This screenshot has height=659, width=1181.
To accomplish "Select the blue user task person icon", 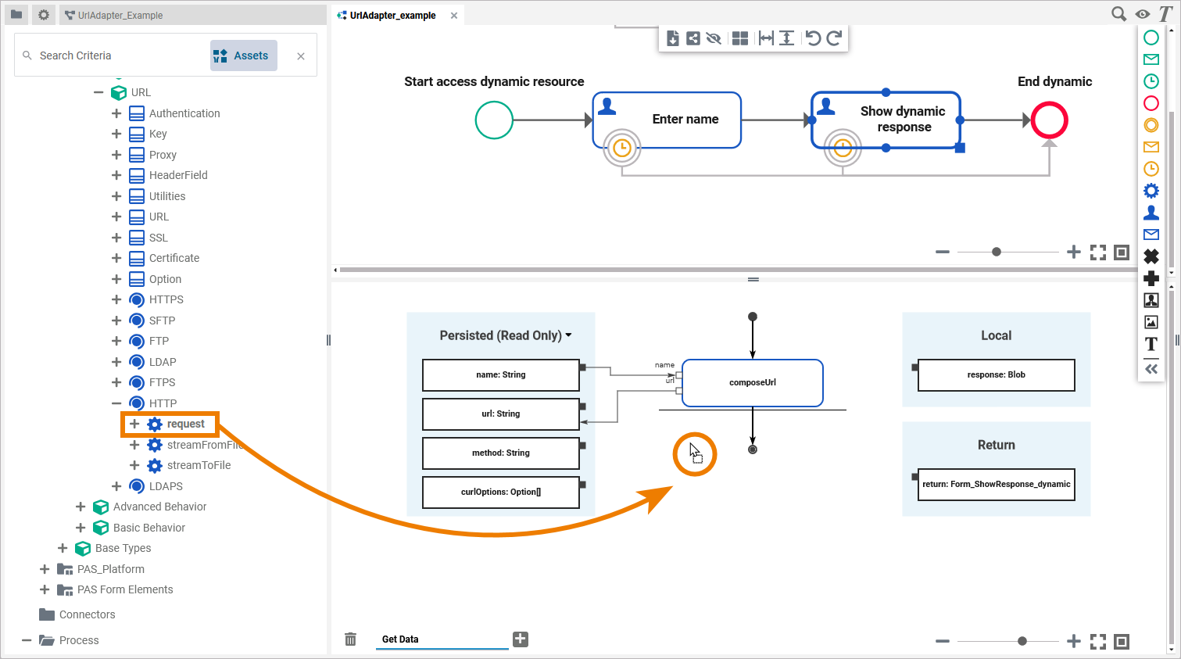I will point(1151,213).
